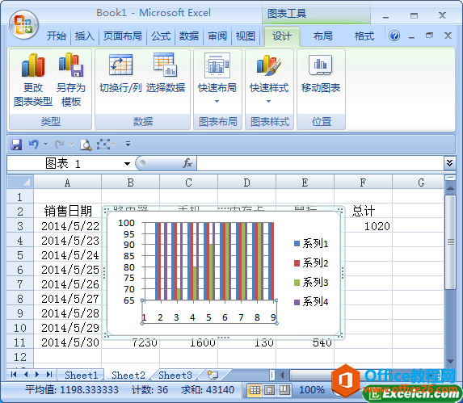
Task: Switch to the 审阅 tab
Action: click(217, 36)
